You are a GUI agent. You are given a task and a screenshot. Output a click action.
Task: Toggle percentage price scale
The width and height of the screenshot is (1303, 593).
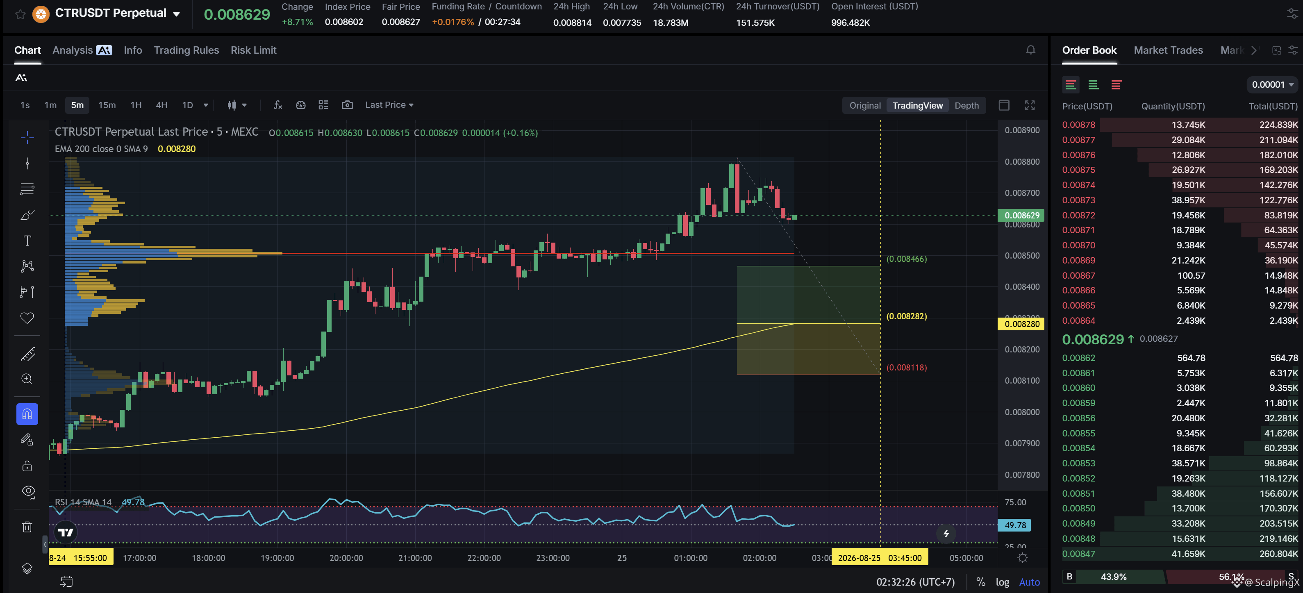[980, 582]
